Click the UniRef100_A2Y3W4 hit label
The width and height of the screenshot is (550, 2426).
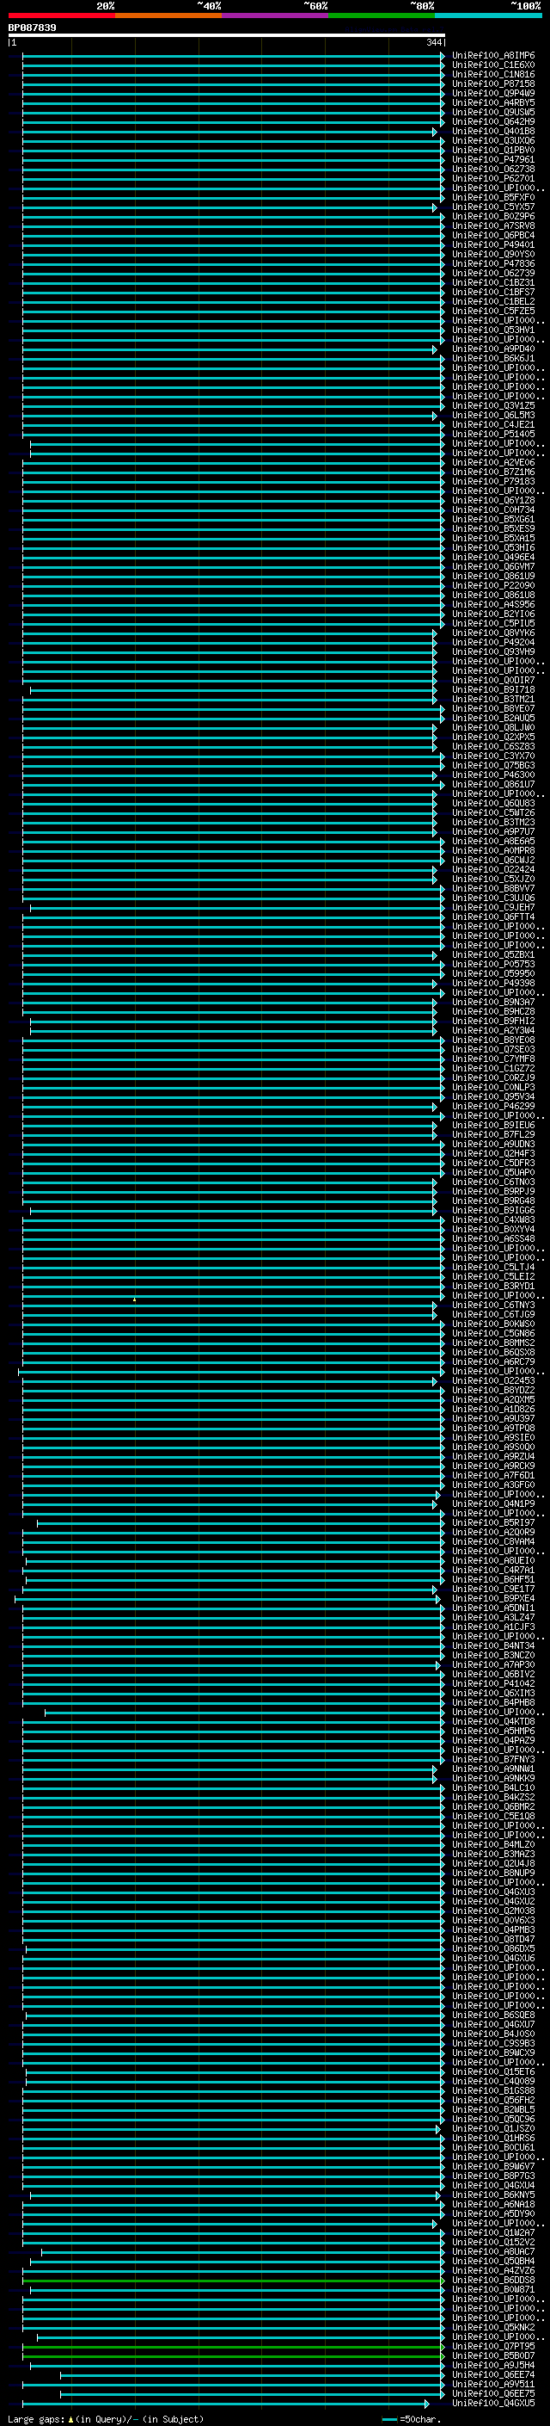493,1030
